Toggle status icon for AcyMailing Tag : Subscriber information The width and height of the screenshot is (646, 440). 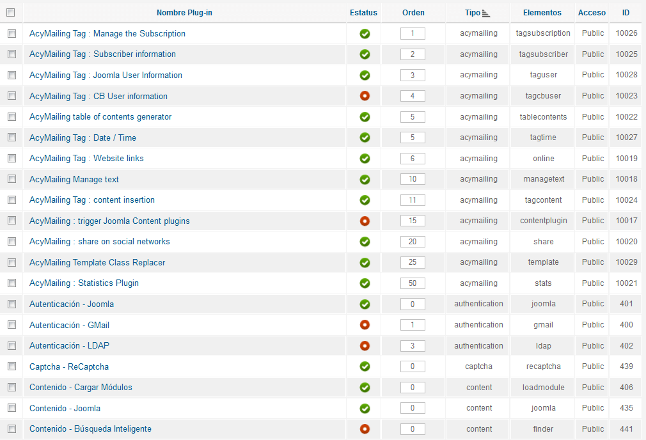365,54
